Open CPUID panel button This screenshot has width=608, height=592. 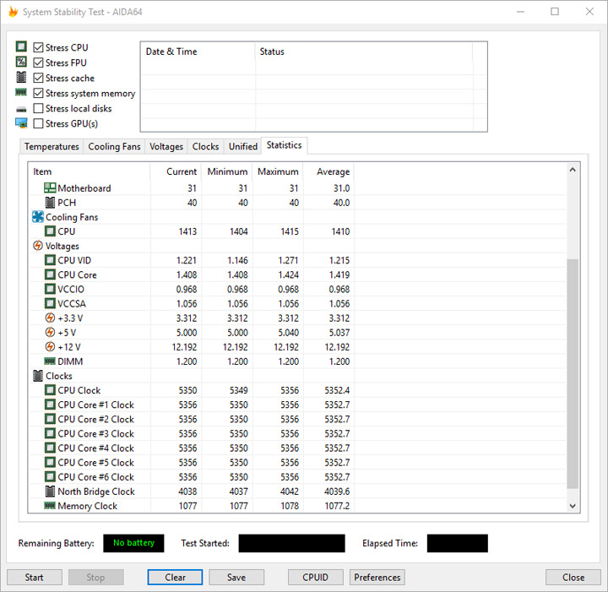coord(315,578)
